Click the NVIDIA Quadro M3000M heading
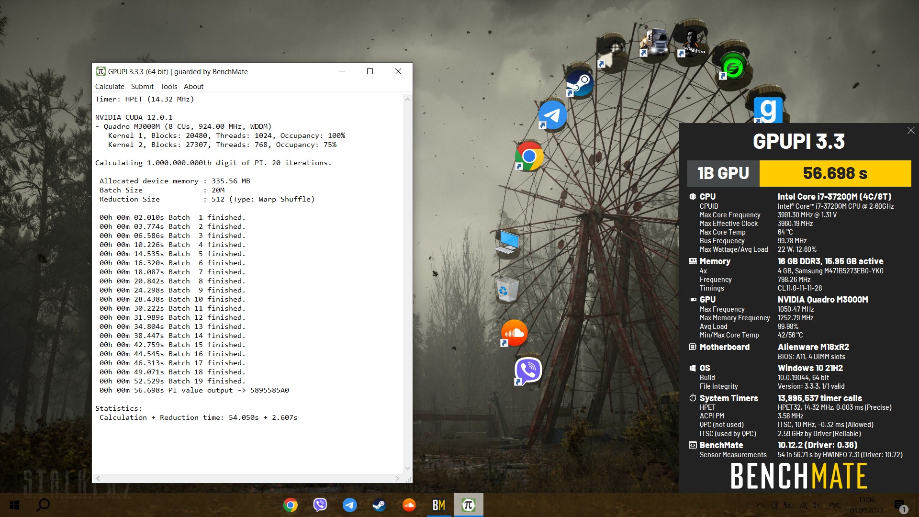This screenshot has height=517, width=919. coord(822,300)
